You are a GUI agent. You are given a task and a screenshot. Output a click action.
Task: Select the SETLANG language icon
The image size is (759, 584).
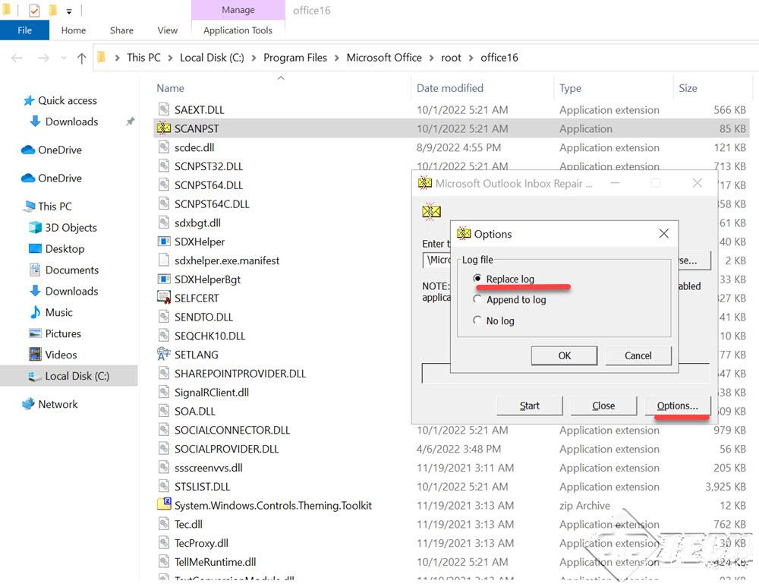coord(164,354)
